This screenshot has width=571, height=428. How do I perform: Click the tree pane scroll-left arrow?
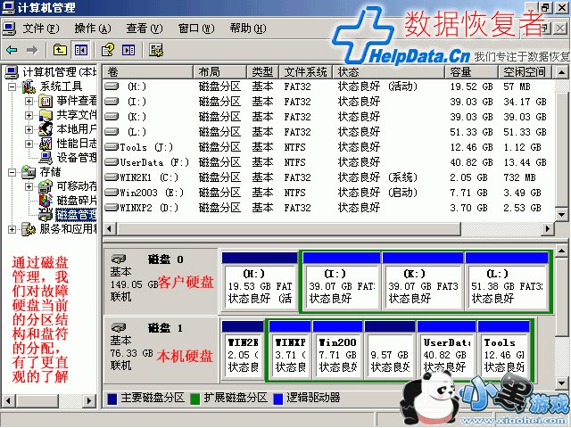pos(9,400)
